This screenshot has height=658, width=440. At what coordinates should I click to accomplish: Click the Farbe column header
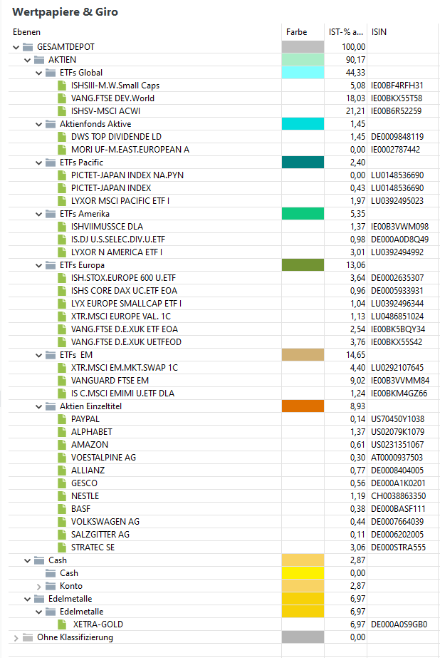click(x=303, y=32)
